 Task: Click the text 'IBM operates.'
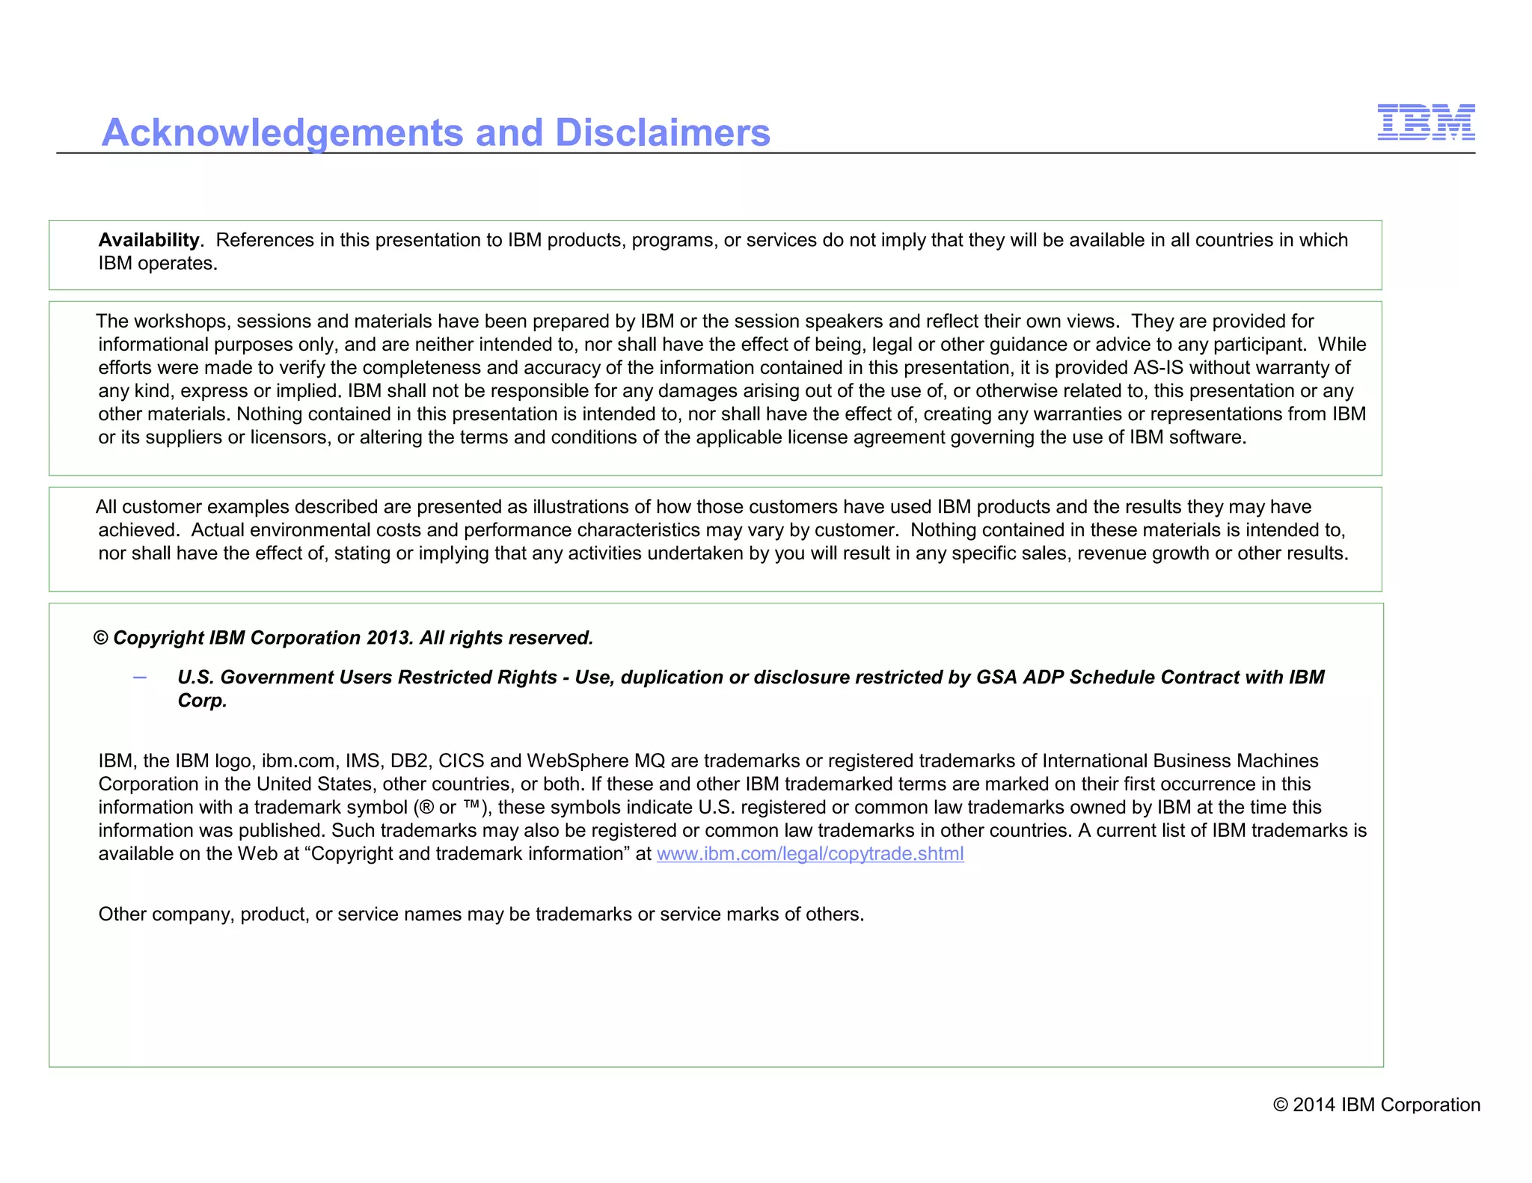(x=158, y=263)
